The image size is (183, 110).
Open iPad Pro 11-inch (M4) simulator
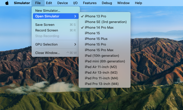point(105,78)
